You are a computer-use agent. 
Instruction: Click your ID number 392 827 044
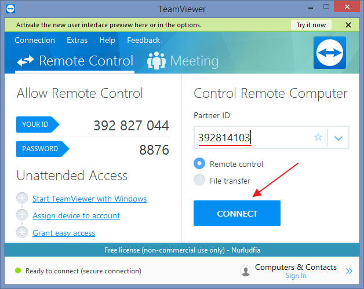(x=131, y=126)
